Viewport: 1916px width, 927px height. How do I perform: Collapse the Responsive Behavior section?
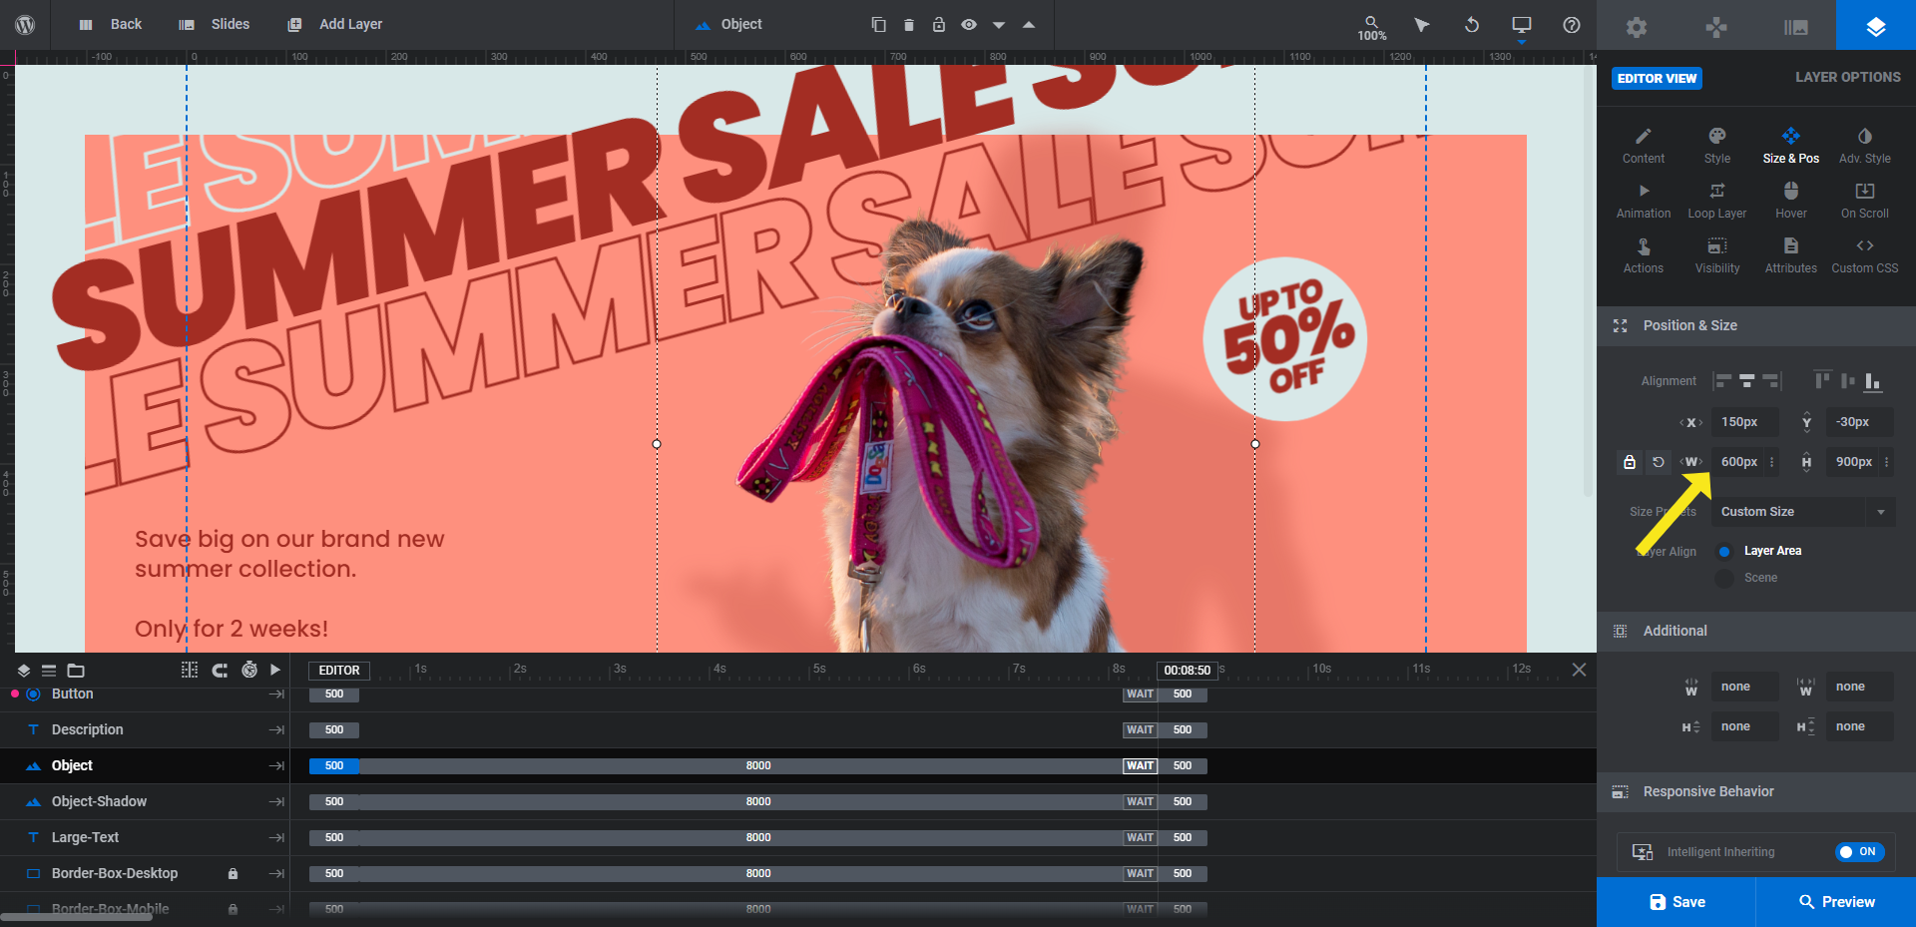pyautogui.click(x=1756, y=791)
